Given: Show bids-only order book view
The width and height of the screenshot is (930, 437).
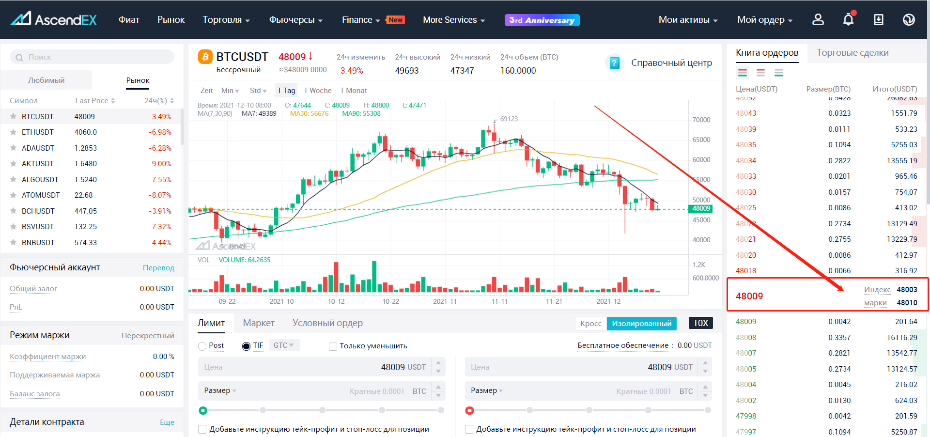Looking at the screenshot, I should [779, 73].
